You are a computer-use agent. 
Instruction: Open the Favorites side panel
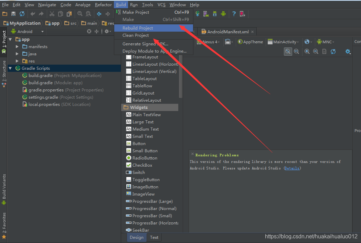(4, 225)
